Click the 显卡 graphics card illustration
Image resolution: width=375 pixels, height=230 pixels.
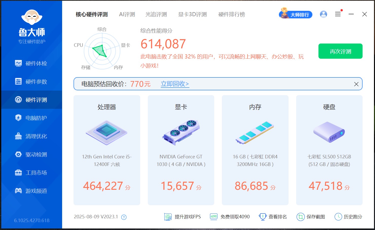[x=181, y=133]
